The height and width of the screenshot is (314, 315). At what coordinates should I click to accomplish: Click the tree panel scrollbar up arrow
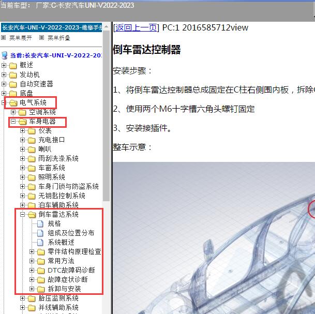coord(106,26)
